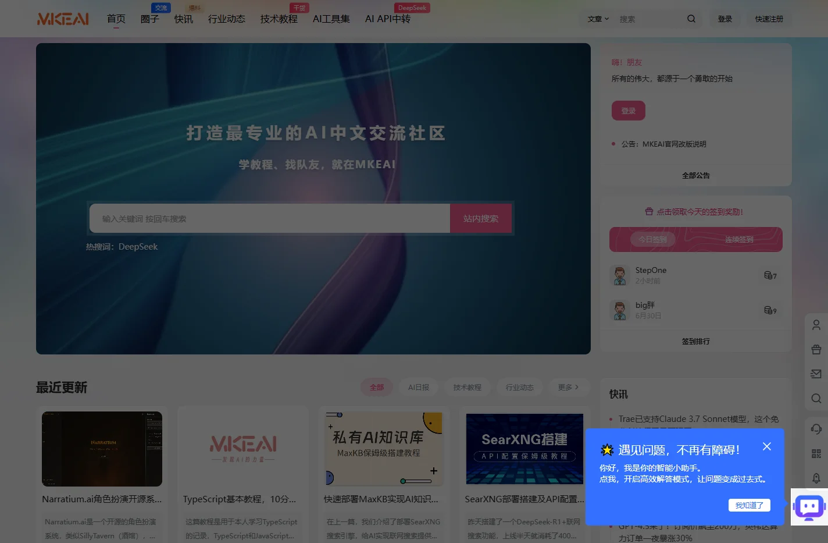Click the red 登录 button in welcome card

point(629,111)
